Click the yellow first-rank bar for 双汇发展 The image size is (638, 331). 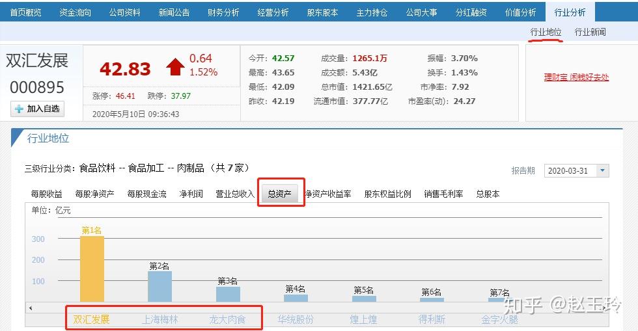click(x=92, y=269)
